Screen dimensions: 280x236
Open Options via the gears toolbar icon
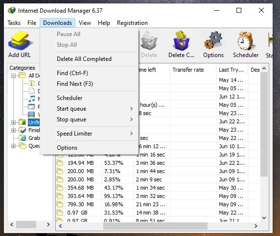[x=213, y=41]
